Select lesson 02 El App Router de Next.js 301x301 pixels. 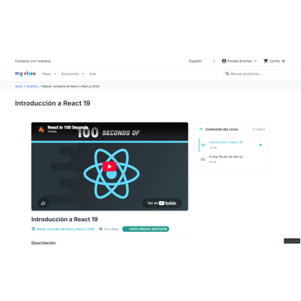click(x=232, y=159)
